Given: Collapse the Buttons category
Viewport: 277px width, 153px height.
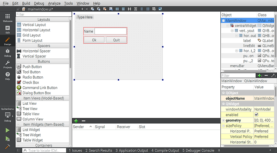Looking at the screenshot, I should point(18,62).
